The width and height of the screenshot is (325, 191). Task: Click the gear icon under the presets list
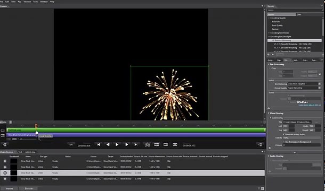tap(269, 55)
